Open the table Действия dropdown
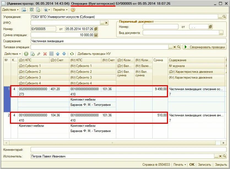Viewport: 230px width, 169px height. coord(12,54)
